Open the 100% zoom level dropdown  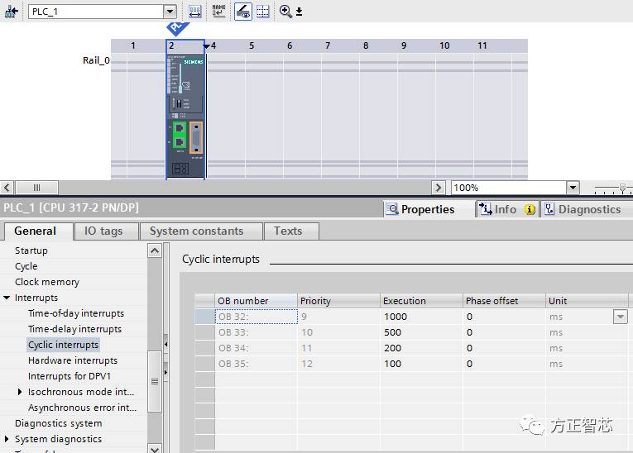coord(572,188)
